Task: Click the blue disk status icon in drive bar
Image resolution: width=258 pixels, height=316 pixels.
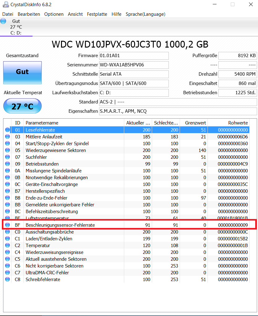Action: pyautogui.click(x=3, y=21)
